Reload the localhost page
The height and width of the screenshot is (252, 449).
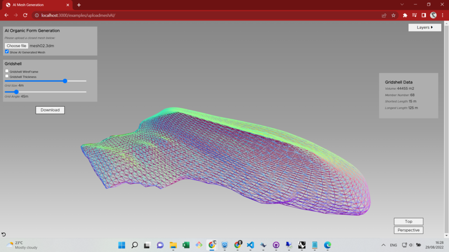click(x=25, y=15)
